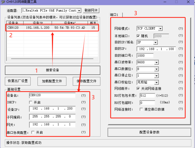
Task: Click the 保存配置文件 button
Action: [x=87, y=81]
